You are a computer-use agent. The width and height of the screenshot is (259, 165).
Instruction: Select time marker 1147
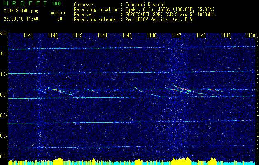176,35
